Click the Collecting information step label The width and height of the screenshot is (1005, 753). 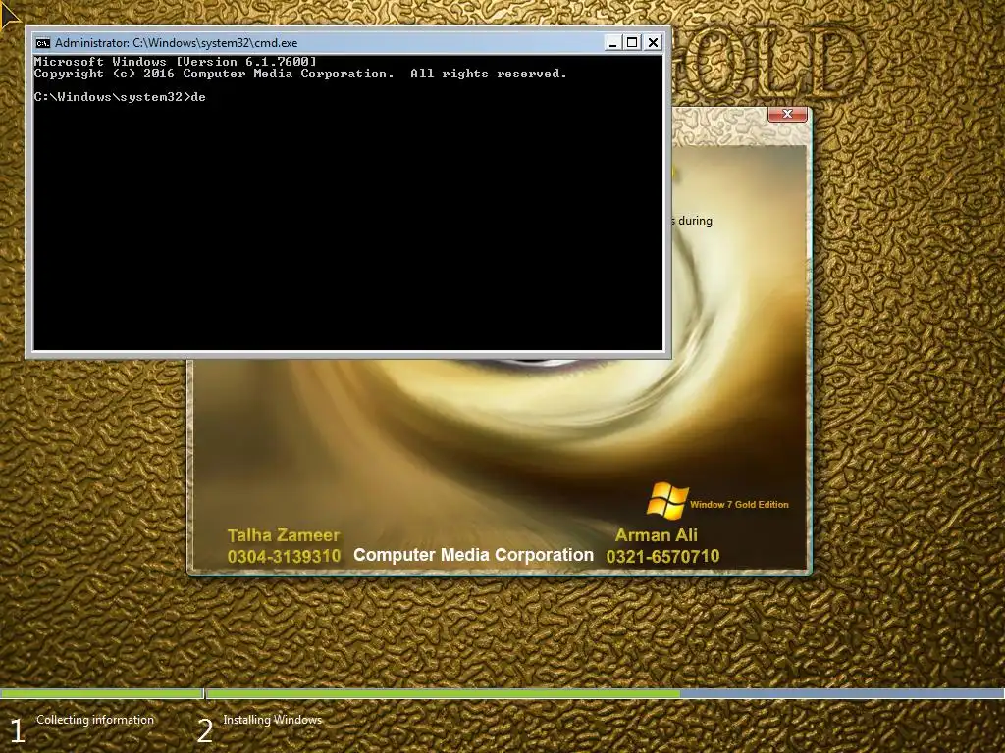coord(95,720)
